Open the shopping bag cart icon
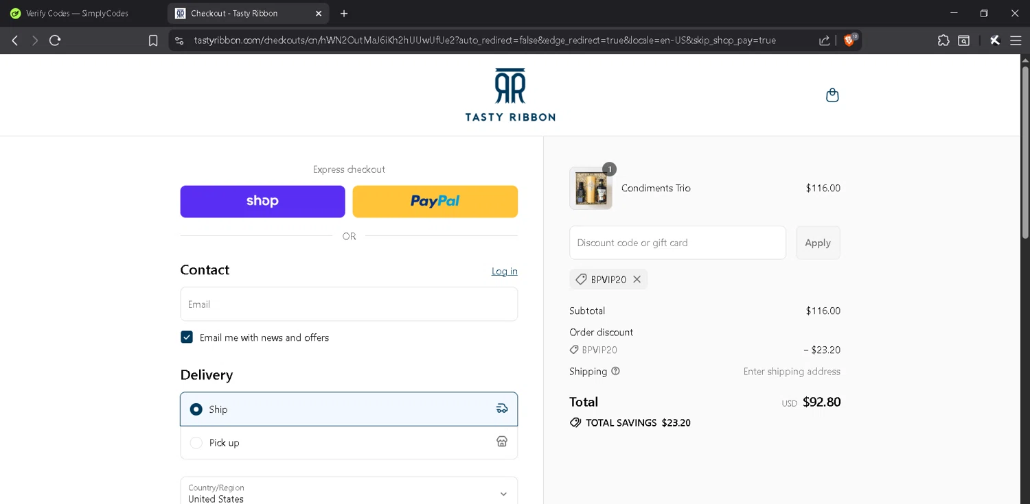The width and height of the screenshot is (1030, 504). pyautogui.click(x=832, y=95)
